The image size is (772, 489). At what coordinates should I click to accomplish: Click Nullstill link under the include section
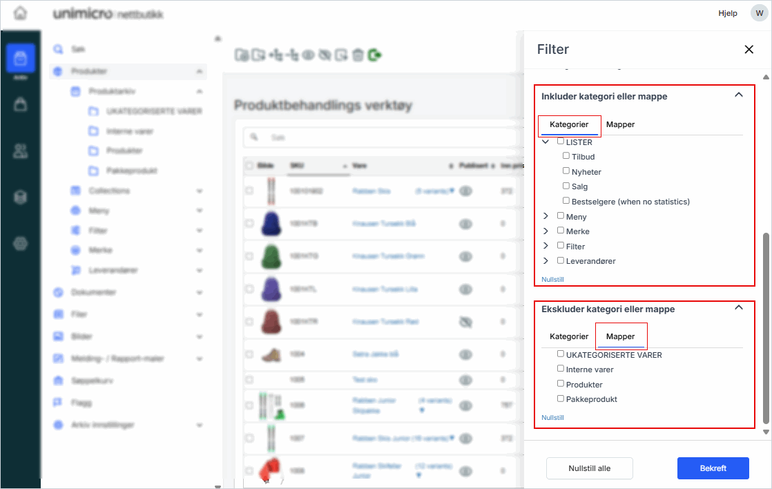[552, 279]
